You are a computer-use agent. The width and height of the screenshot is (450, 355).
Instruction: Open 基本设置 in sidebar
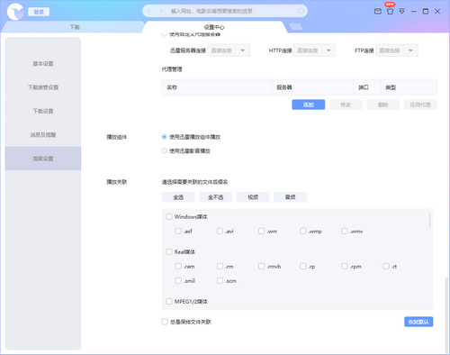[43, 63]
